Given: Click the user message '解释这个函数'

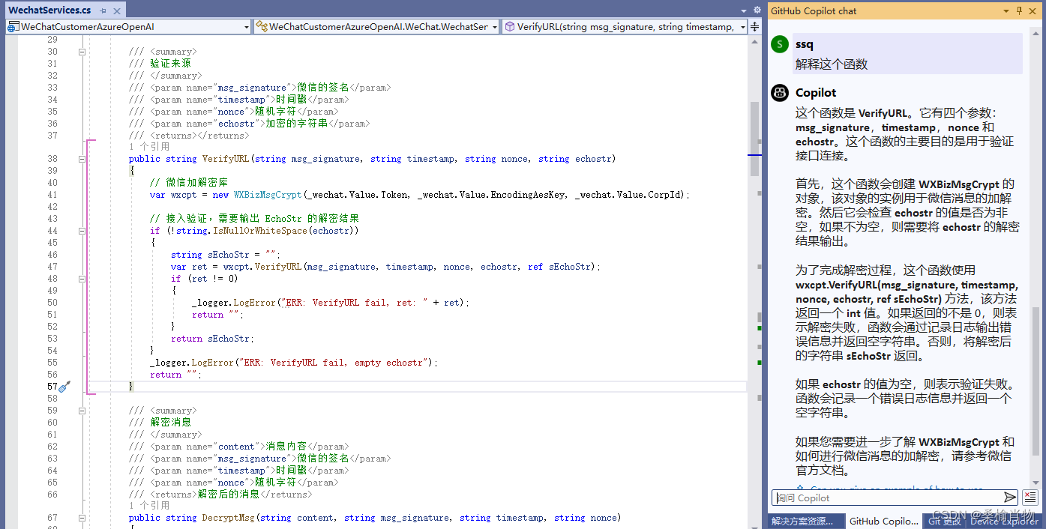Looking at the screenshot, I should click(832, 64).
